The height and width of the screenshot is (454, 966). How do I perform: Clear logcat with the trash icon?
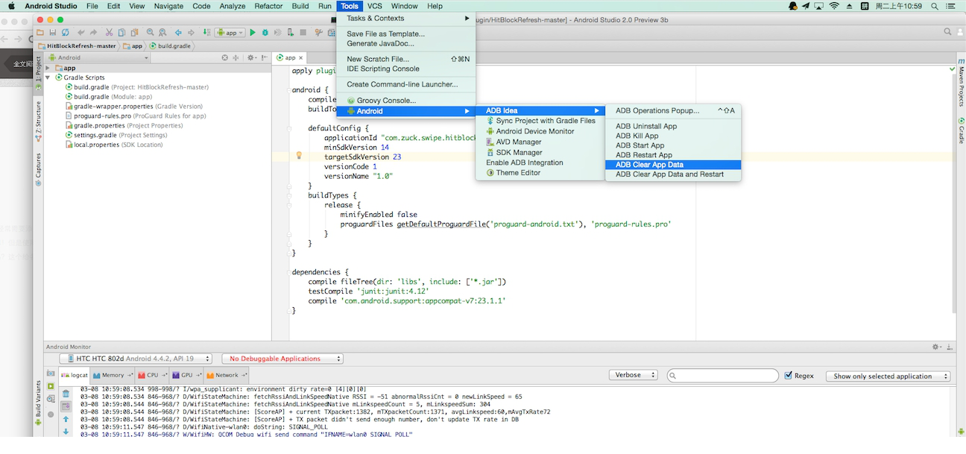(66, 394)
